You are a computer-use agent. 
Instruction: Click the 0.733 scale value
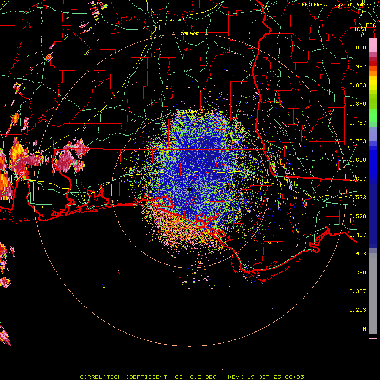click(358, 141)
